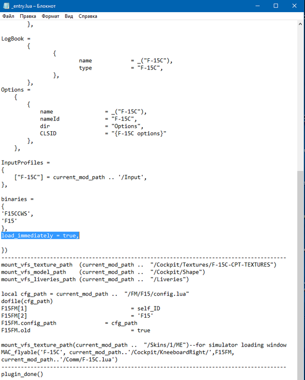Image resolution: width=305 pixels, height=380 pixels.
Task: Click the highlighted load_immediately = true line
Action: tap(40, 236)
